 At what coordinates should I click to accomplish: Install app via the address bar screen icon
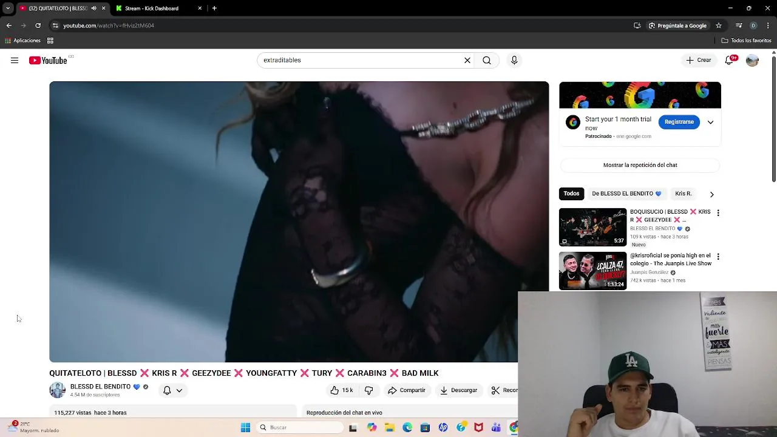pyautogui.click(x=637, y=25)
